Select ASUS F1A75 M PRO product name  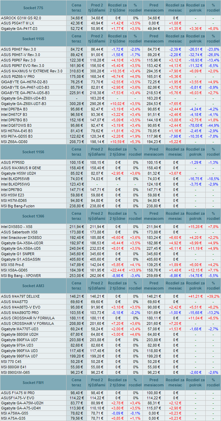[x=18, y=393]
